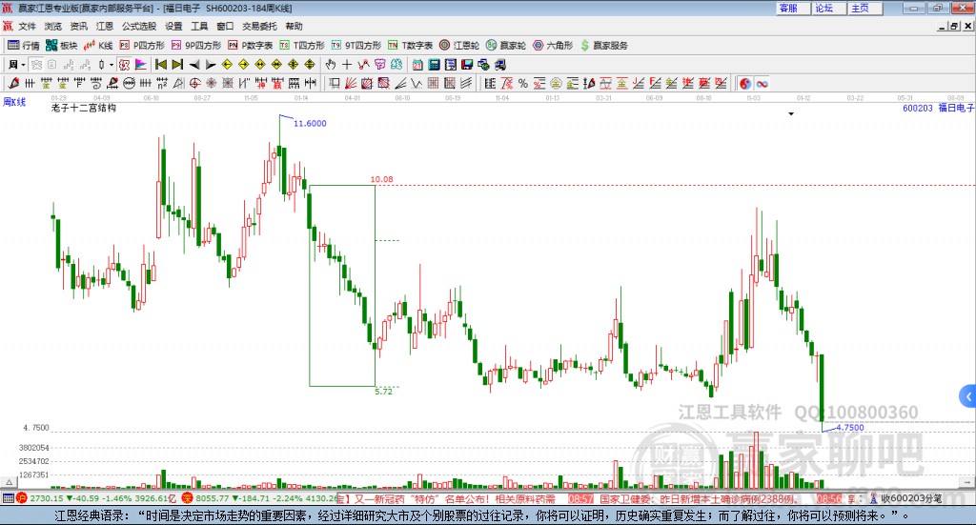Open the 行情 market quotes view

point(23,46)
